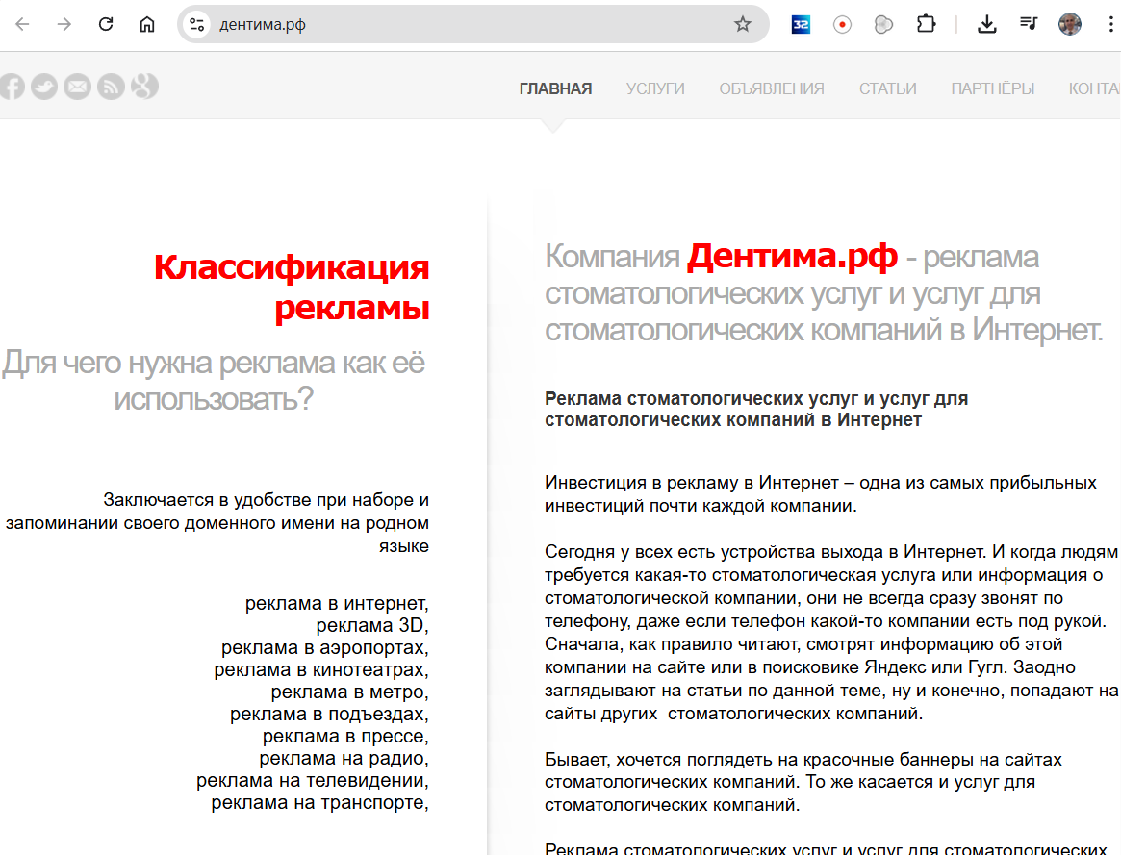Click the red record extension icon
Screen dimensions: 1121x855
[842, 25]
